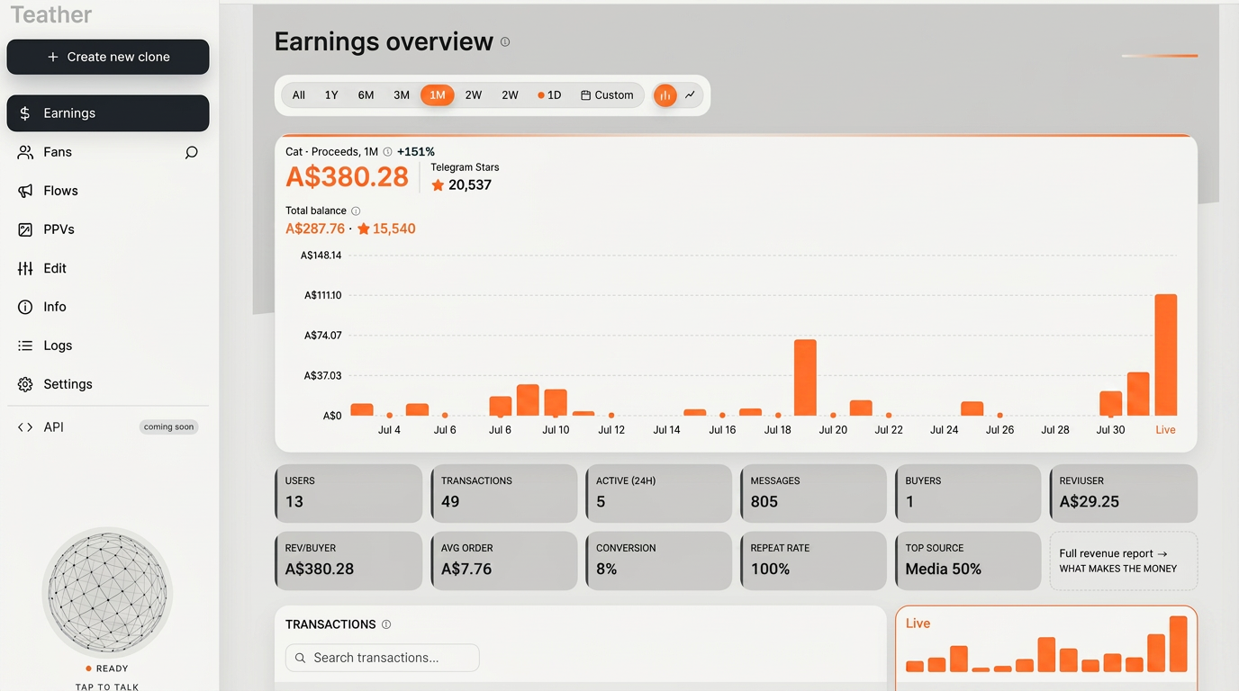Open the Earnings section in sidebar

tap(108, 113)
